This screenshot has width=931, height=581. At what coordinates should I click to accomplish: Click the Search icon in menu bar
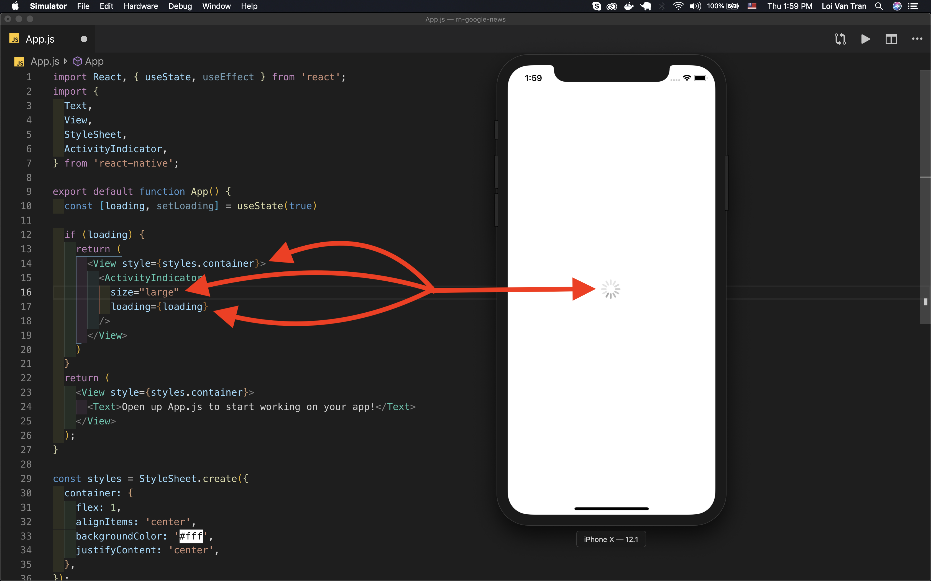879,6
